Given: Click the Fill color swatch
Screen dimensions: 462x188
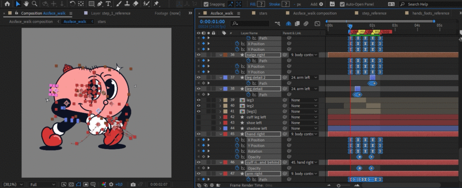Looking at the screenshot, I should coord(261,4).
